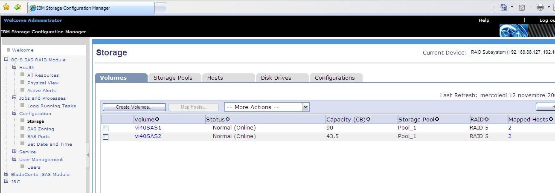Select the checkbox for vi40SAS1
The width and height of the screenshot is (555, 193).
(106, 128)
